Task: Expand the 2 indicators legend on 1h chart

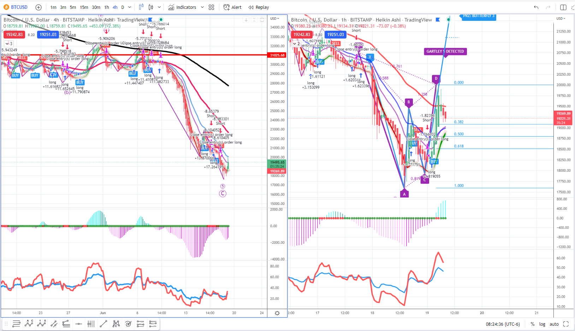Action: tap(296, 43)
